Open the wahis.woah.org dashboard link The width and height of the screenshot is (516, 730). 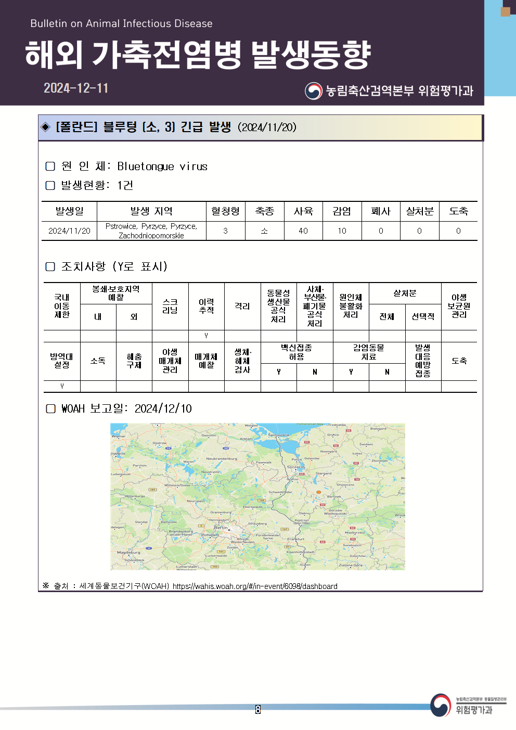pyautogui.click(x=255, y=586)
